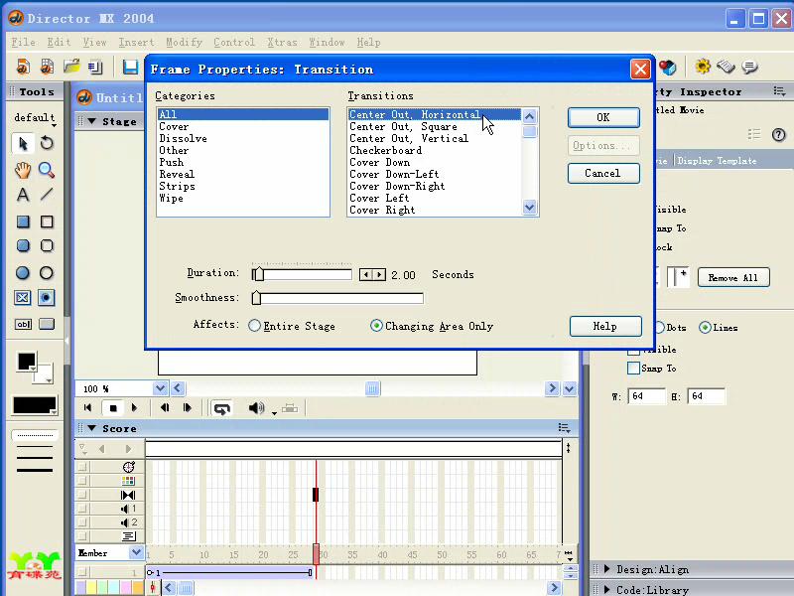The width and height of the screenshot is (794, 596).
Task: Expand the Code: Library panel
Action: (x=606, y=589)
